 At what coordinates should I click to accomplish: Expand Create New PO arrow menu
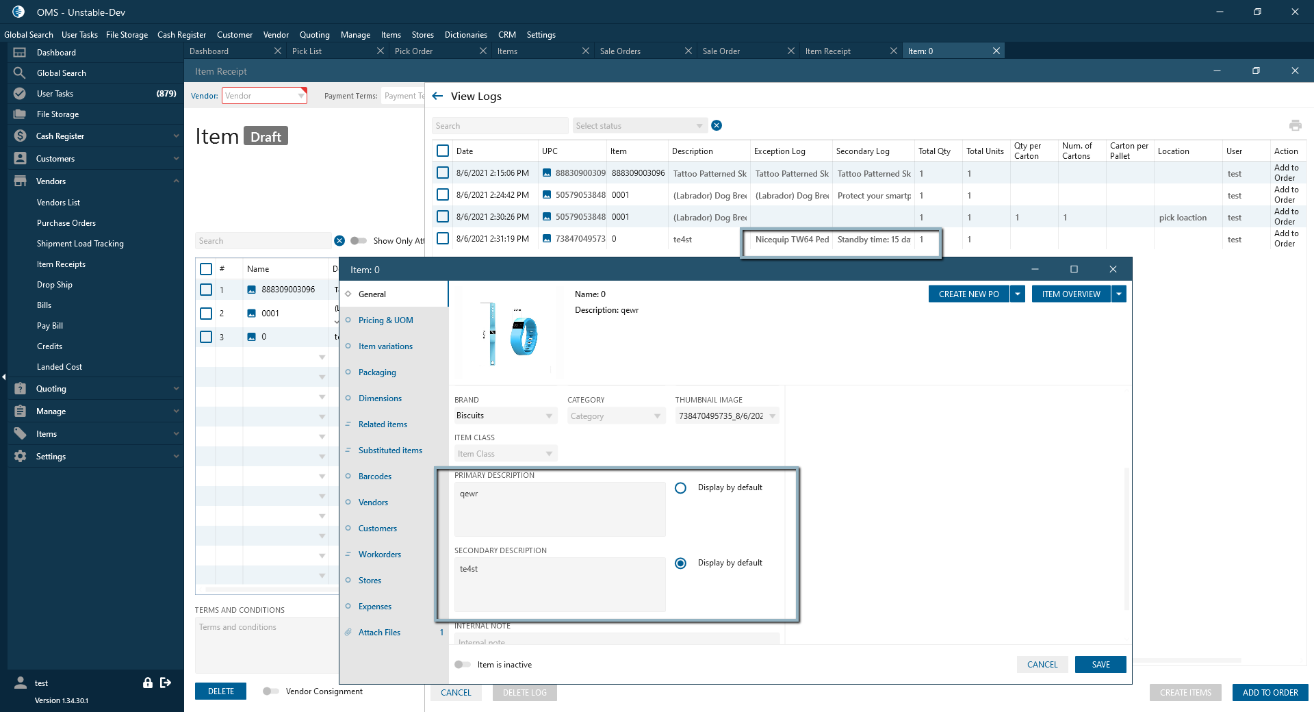pos(1018,294)
